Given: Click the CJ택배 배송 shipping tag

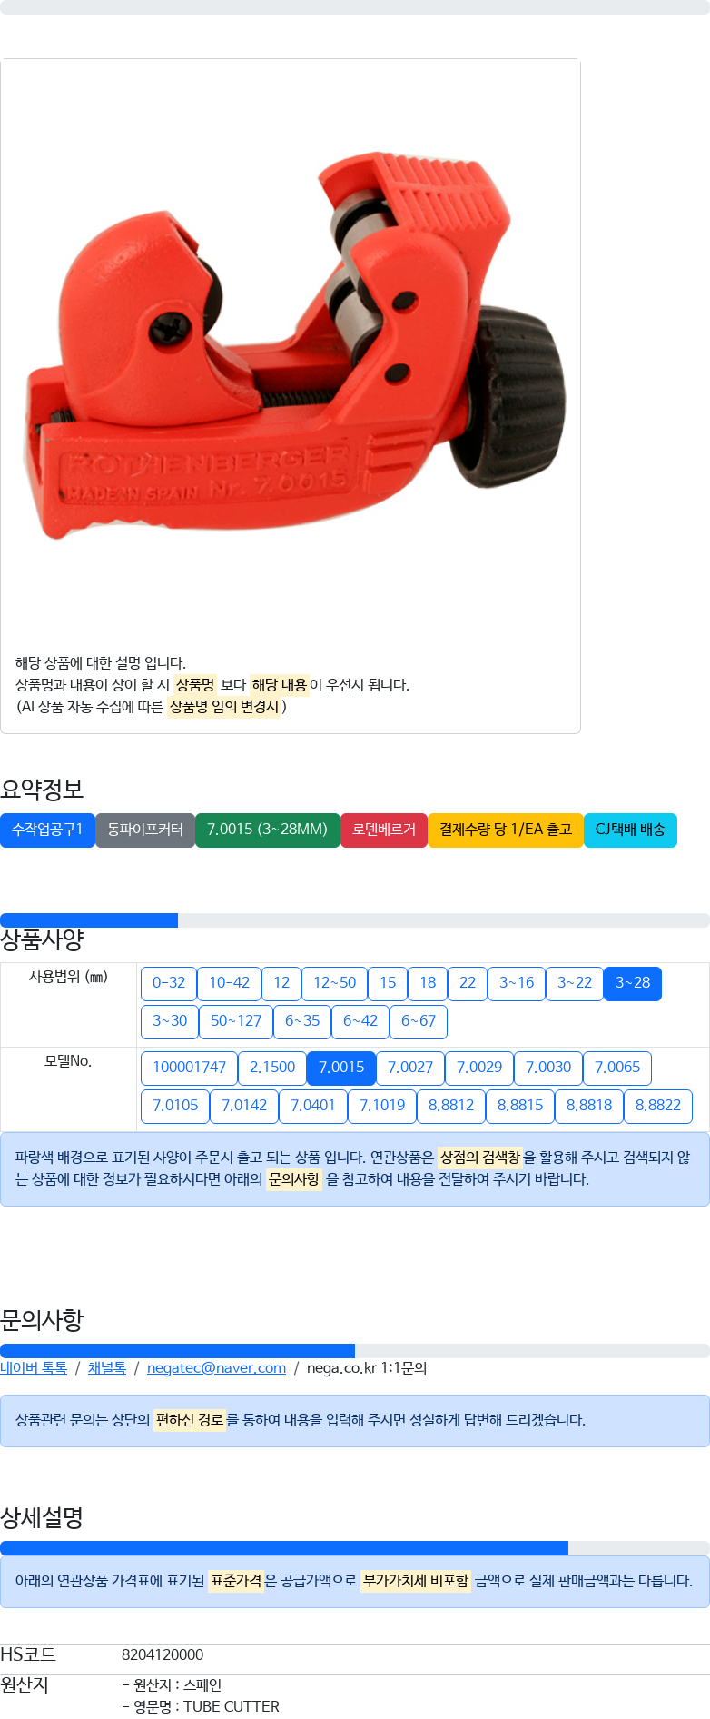Looking at the screenshot, I should click(x=630, y=830).
